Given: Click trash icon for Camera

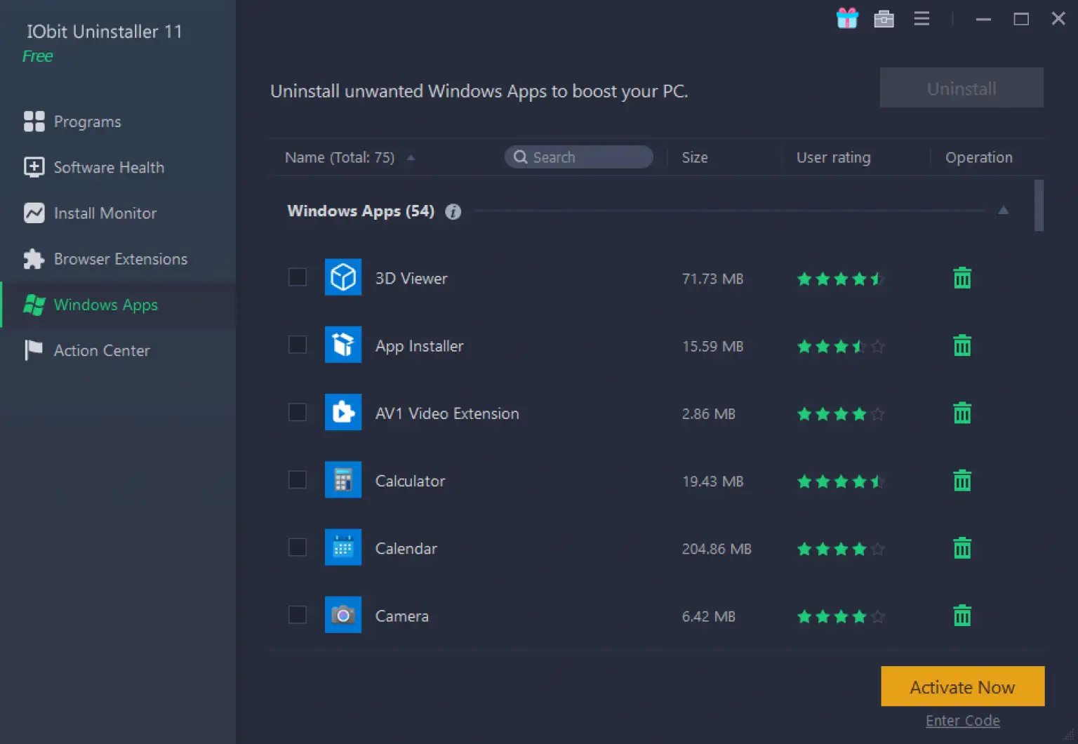Looking at the screenshot, I should point(962,615).
